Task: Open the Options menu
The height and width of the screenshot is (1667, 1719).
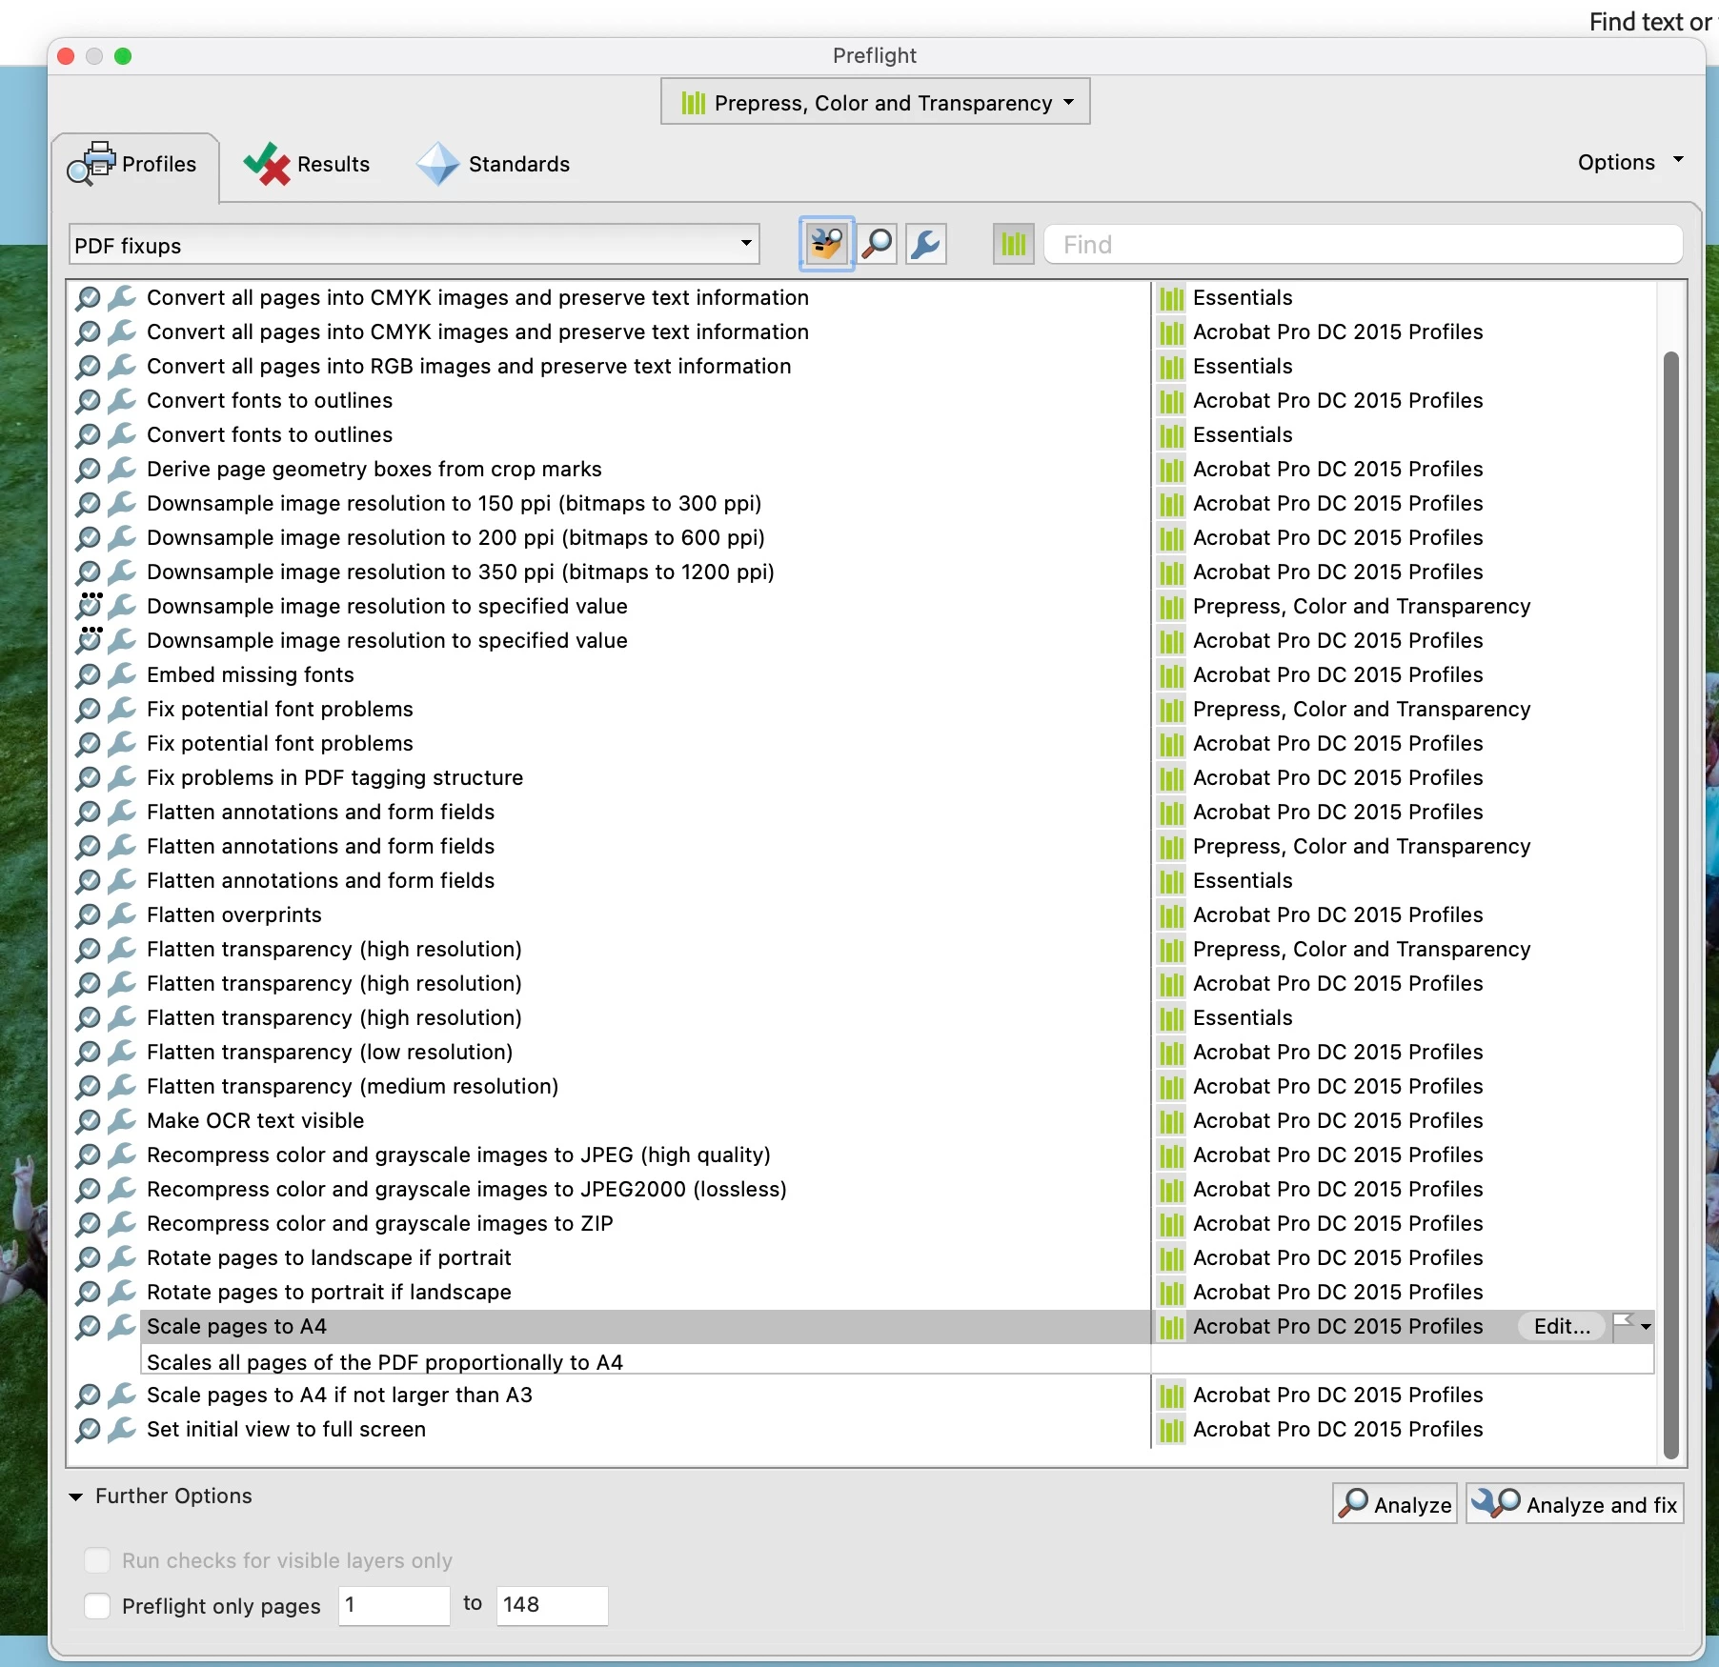Action: (x=1630, y=162)
